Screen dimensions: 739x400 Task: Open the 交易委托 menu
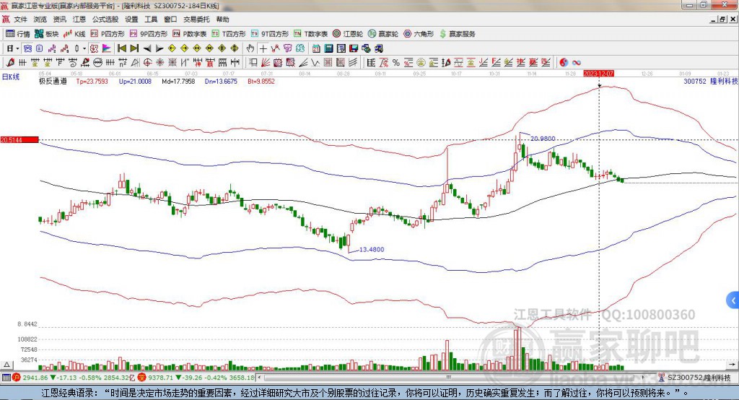click(x=196, y=19)
